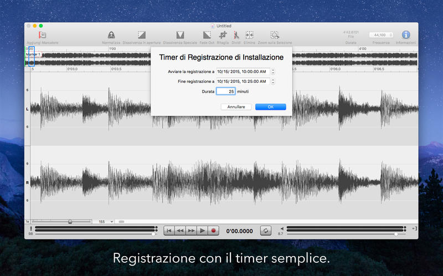Click the 4'00 overview ruler mark
443x276 pixels.
(x=363, y=49)
